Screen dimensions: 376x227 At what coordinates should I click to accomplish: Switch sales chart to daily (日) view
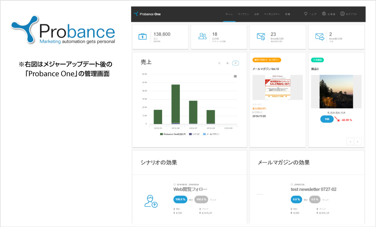click(x=219, y=63)
